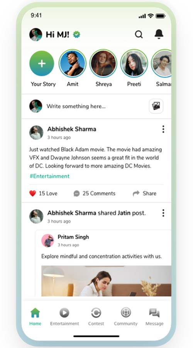Open the Message tab
This screenshot has width=193, height=348.
pos(154,317)
